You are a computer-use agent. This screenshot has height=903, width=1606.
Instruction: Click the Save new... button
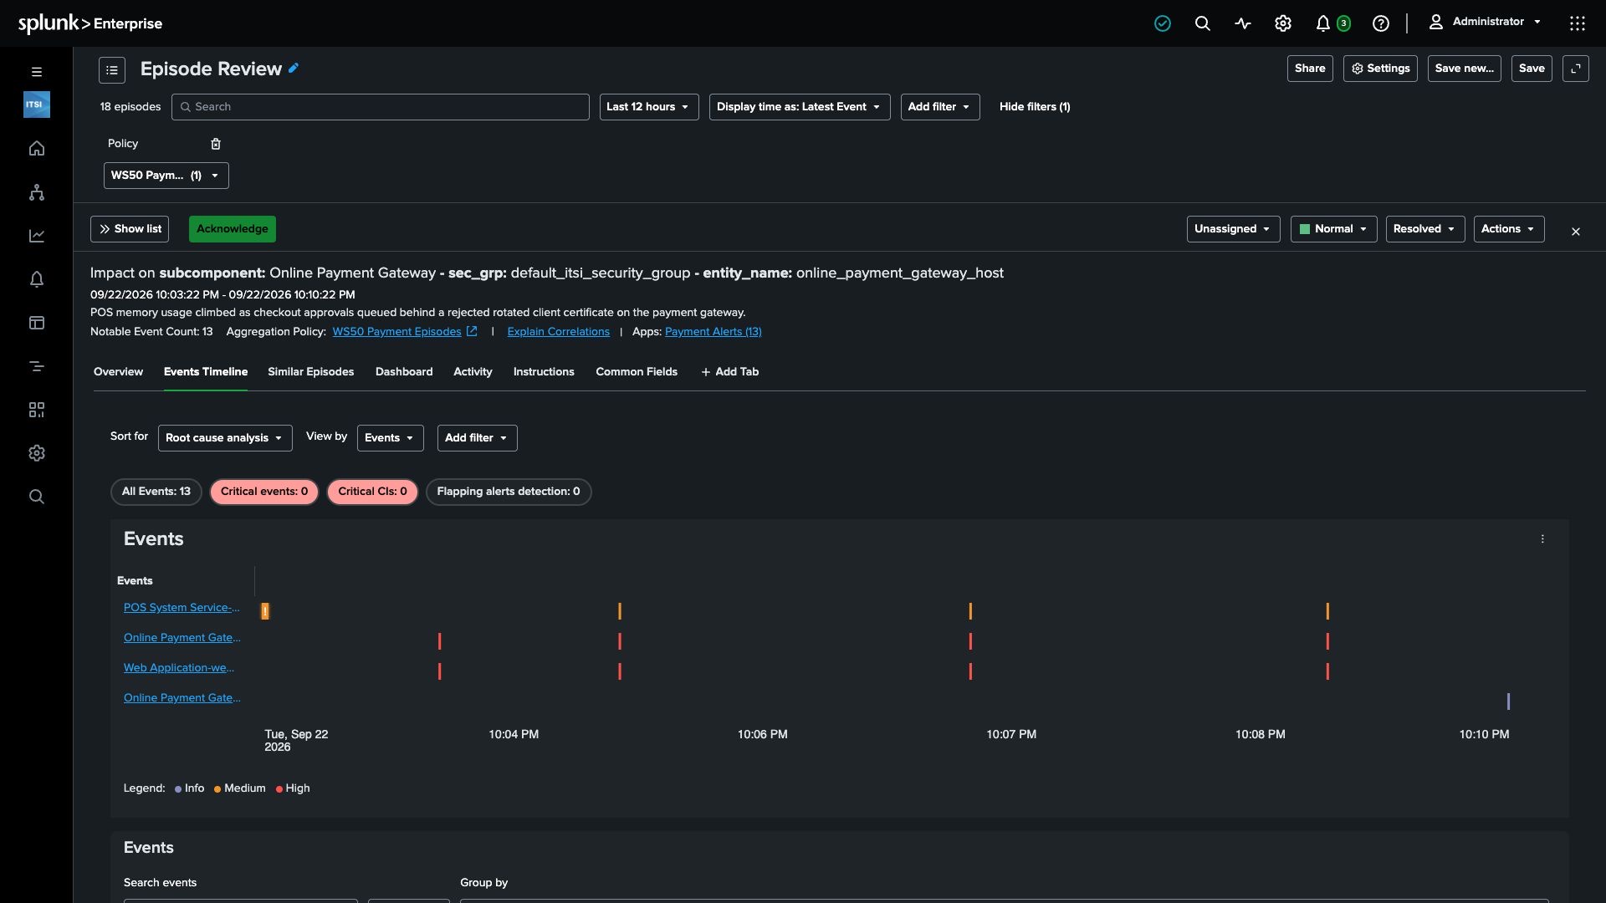point(1465,69)
